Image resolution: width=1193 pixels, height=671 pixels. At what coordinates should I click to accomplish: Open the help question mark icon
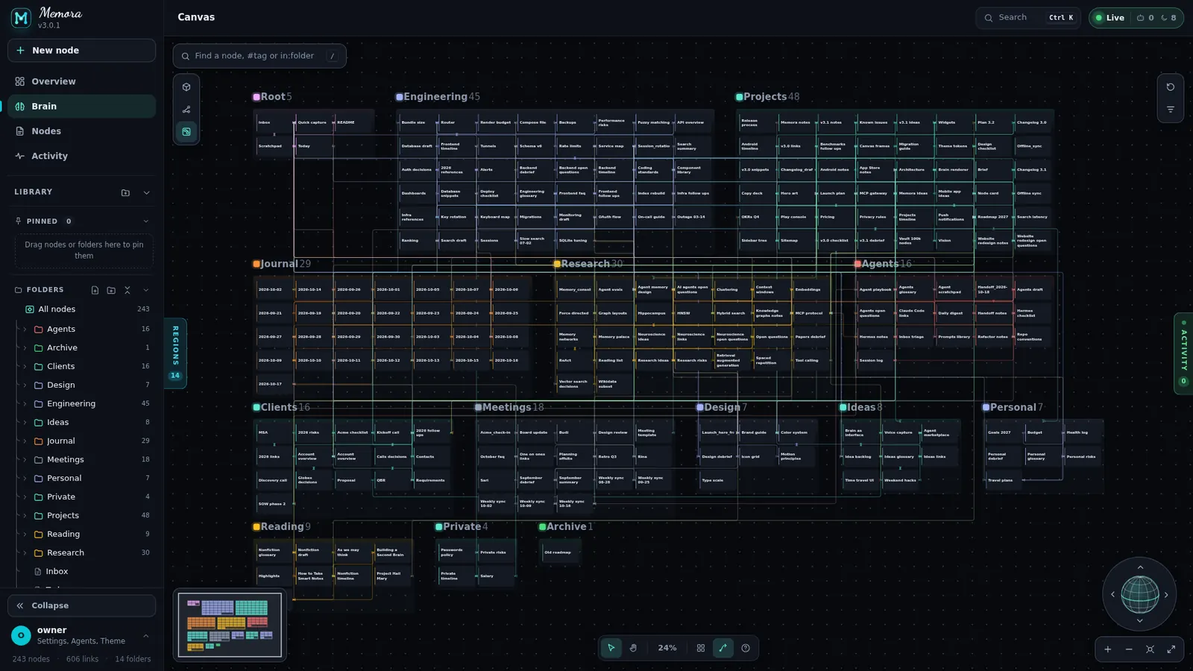(x=746, y=648)
